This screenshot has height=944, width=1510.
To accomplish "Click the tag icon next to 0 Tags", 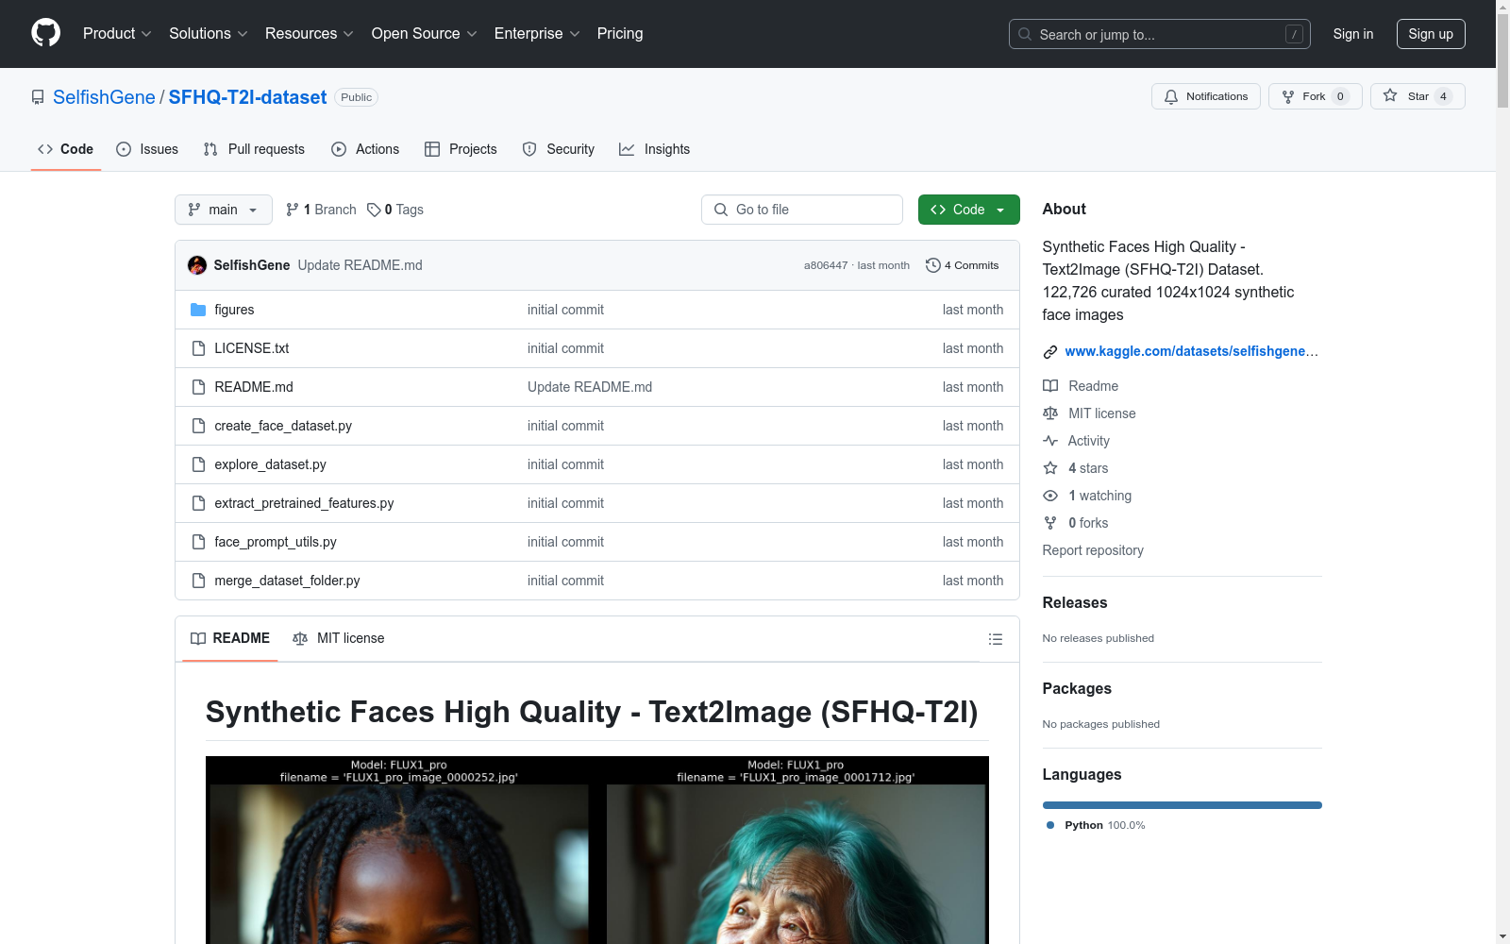I will tap(374, 210).
